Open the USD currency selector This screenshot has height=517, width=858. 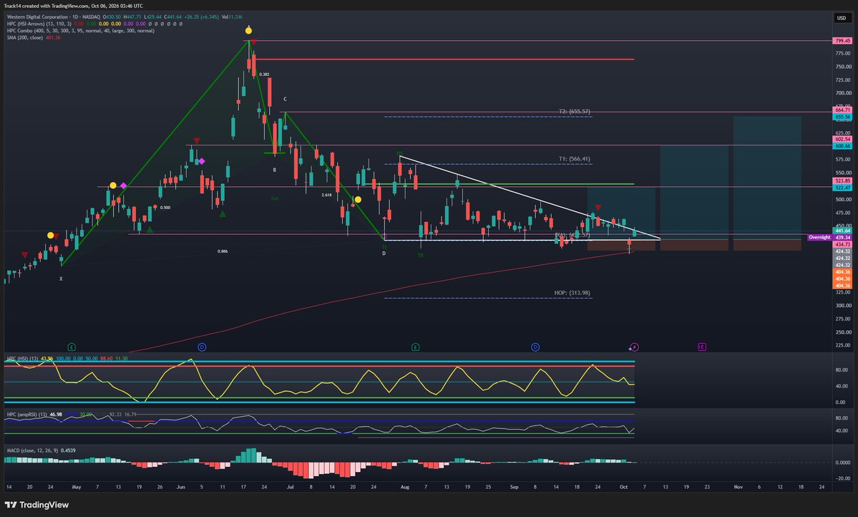pos(841,18)
